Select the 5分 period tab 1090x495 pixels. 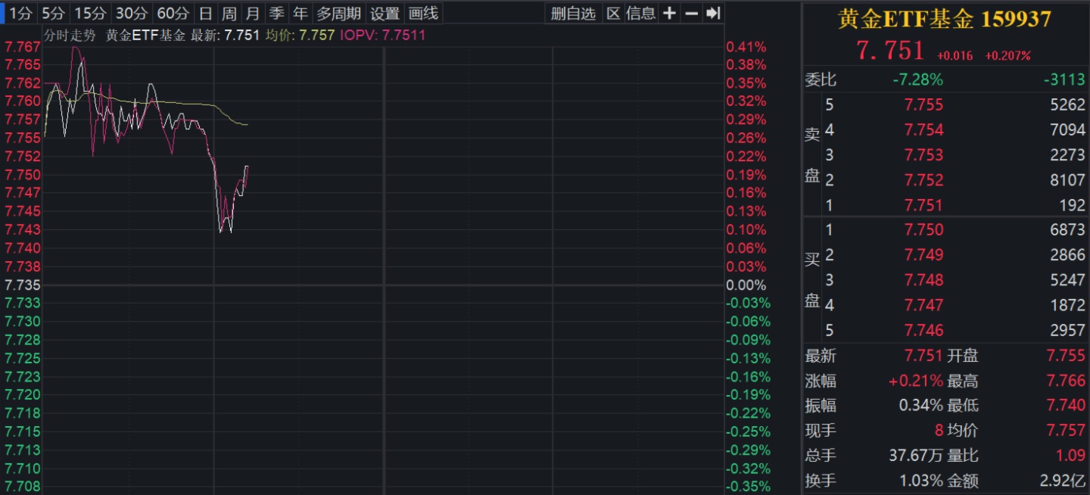(54, 13)
